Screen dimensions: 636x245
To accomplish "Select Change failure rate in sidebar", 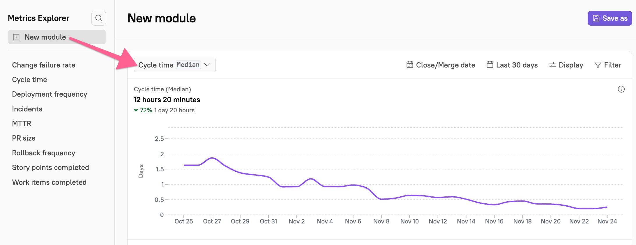I will coord(44,65).
